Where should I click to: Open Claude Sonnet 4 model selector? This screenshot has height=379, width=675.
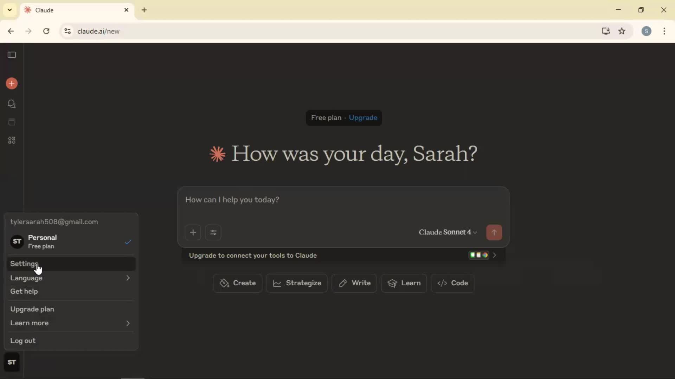pos(448,232)
